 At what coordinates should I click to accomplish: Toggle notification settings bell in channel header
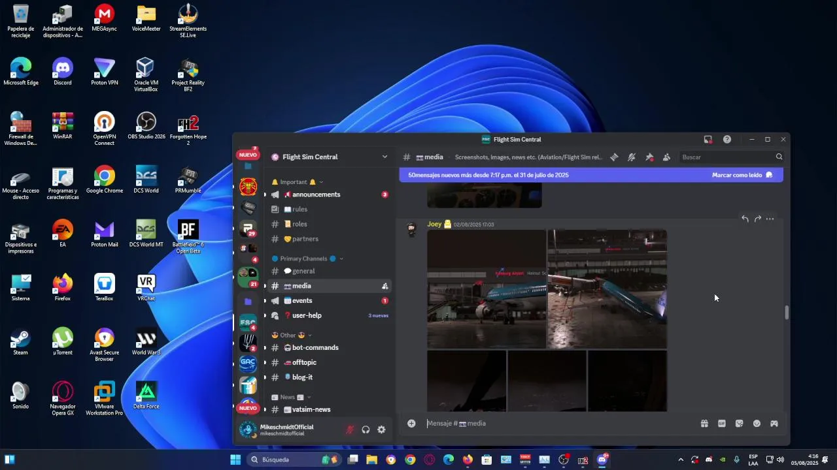(632, 157)
